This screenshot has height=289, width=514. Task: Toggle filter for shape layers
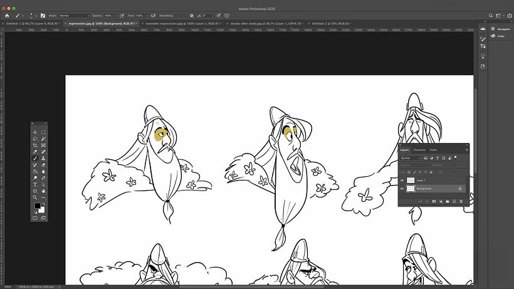coord(444,158)
